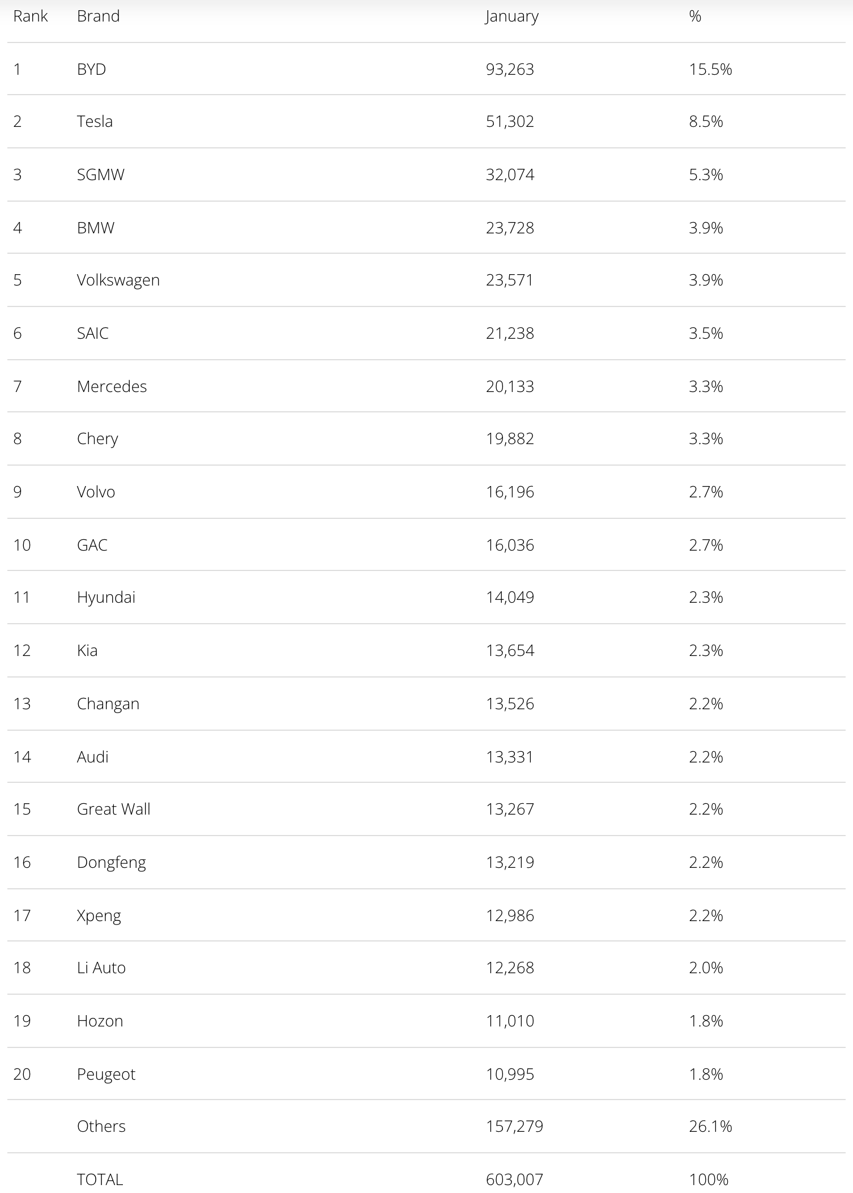Viewport: 853px width, 1193px height.
Task: Select the Tesla brand name
Action: [95, 122]
